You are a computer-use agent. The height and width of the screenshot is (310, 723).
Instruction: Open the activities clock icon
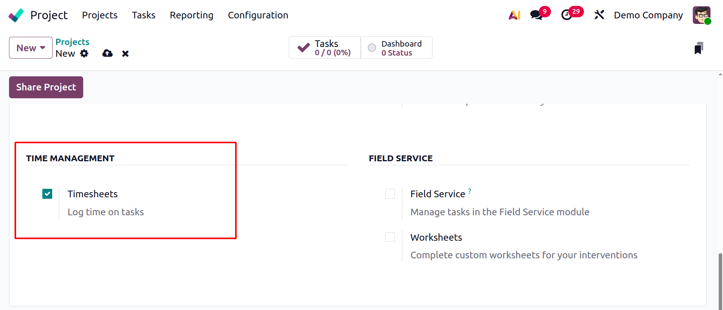(x=566, y=15)
